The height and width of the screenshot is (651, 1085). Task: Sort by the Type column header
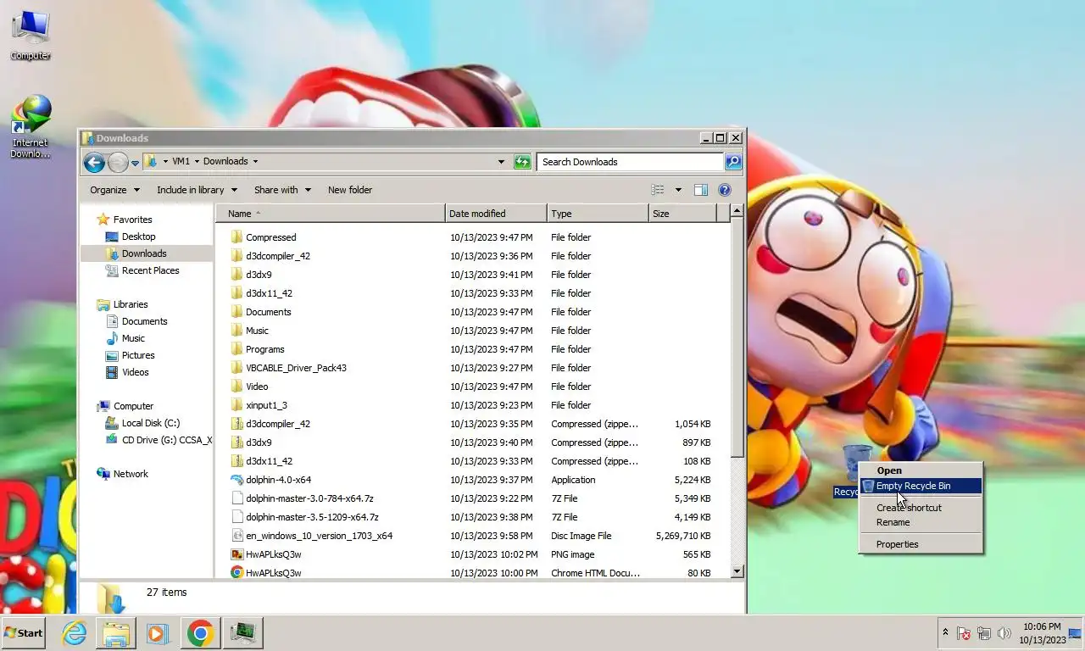(x=598, y=214)
